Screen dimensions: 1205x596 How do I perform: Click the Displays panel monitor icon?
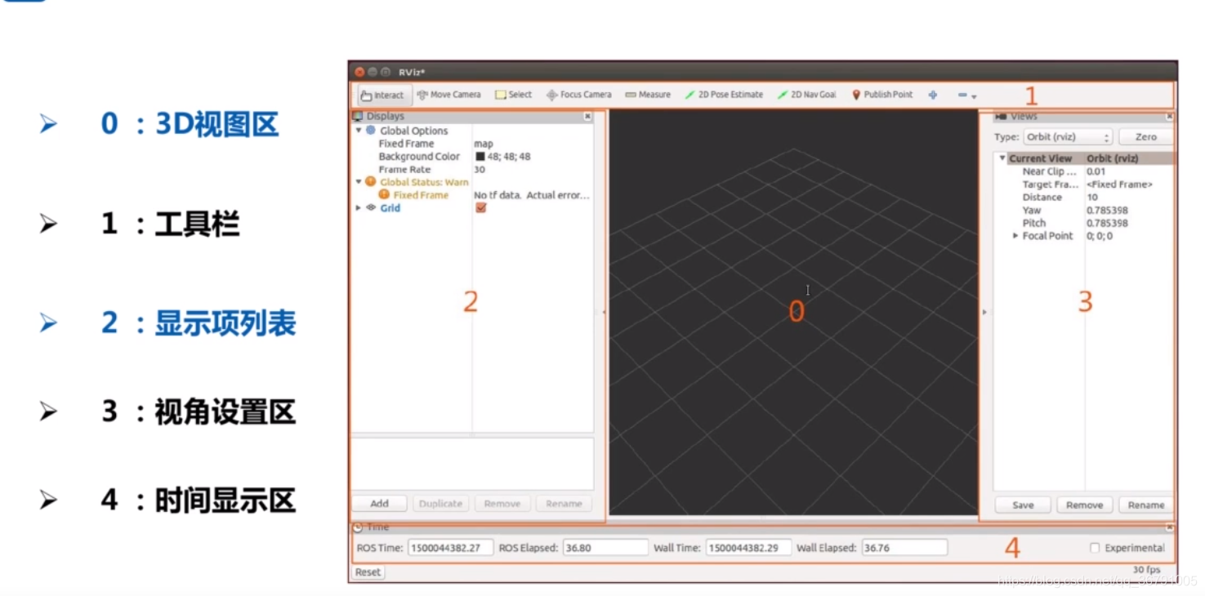(x=358, y=117)
